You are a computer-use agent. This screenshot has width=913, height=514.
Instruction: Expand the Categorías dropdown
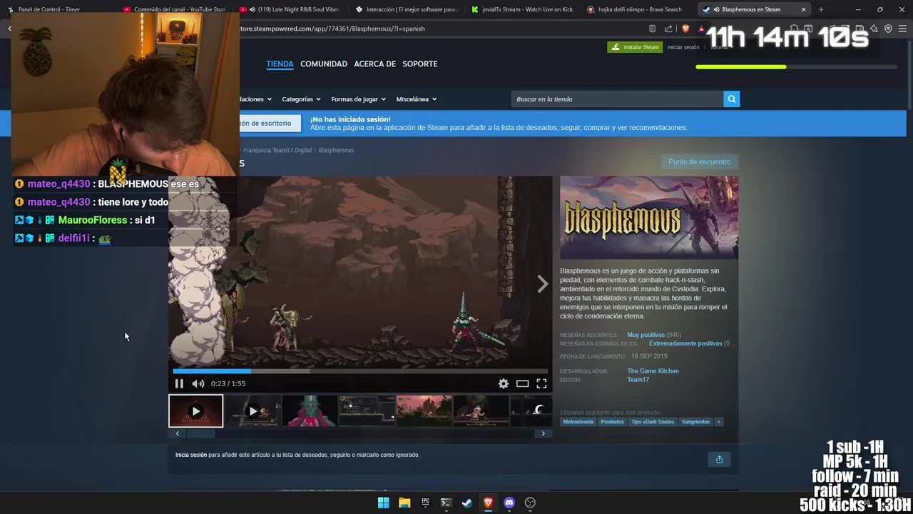pyautogui.click(x=301, y=99)
